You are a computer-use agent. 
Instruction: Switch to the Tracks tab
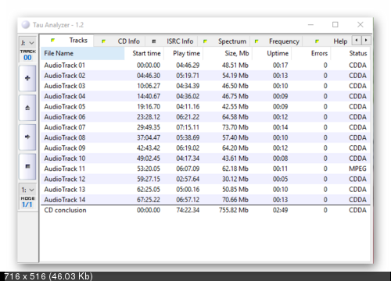66,41
